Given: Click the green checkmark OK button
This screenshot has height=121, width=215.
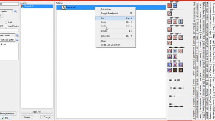Looking at the screenshot, I should pyautogui.click(x=5, y=118).
